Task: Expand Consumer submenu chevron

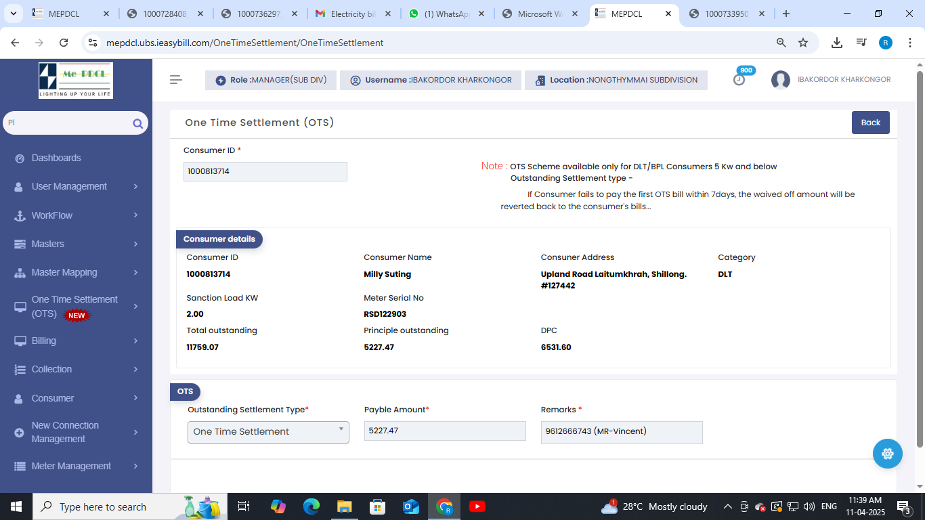Action: coord(135,398)
